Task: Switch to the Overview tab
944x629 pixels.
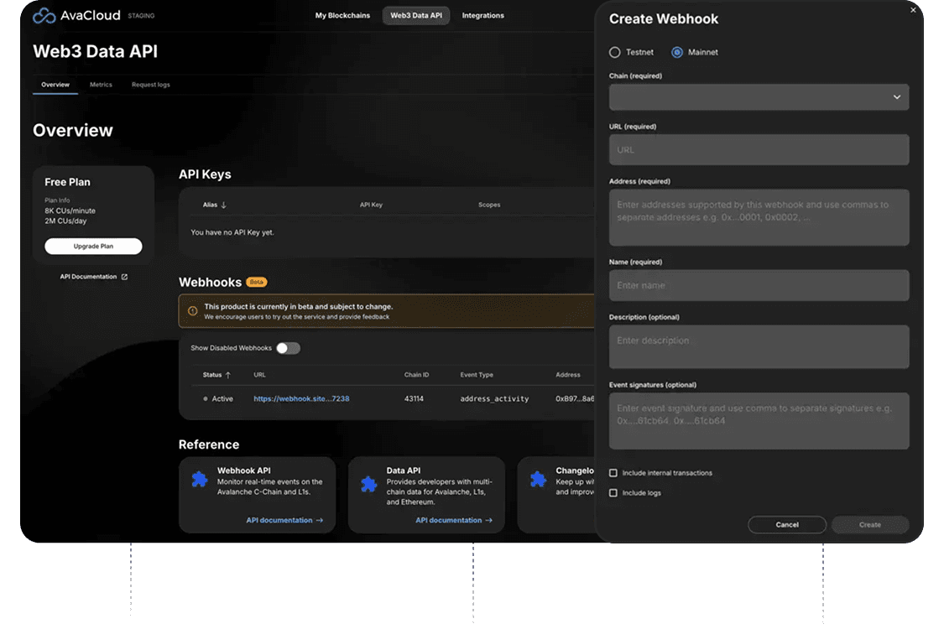Action: click(x=55, y=85)
